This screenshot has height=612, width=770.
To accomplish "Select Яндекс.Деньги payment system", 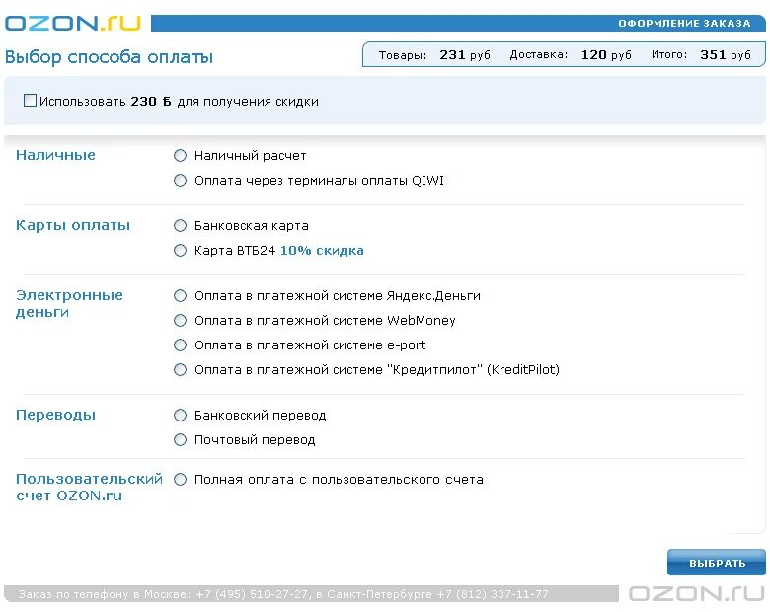I will [x=181, y=296].
